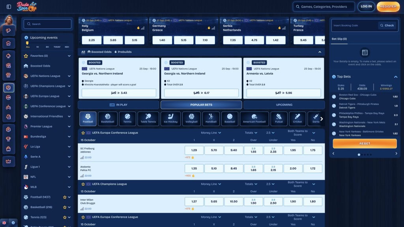
Task: Select the Futsal sport icon
Action: pos(279,119)
